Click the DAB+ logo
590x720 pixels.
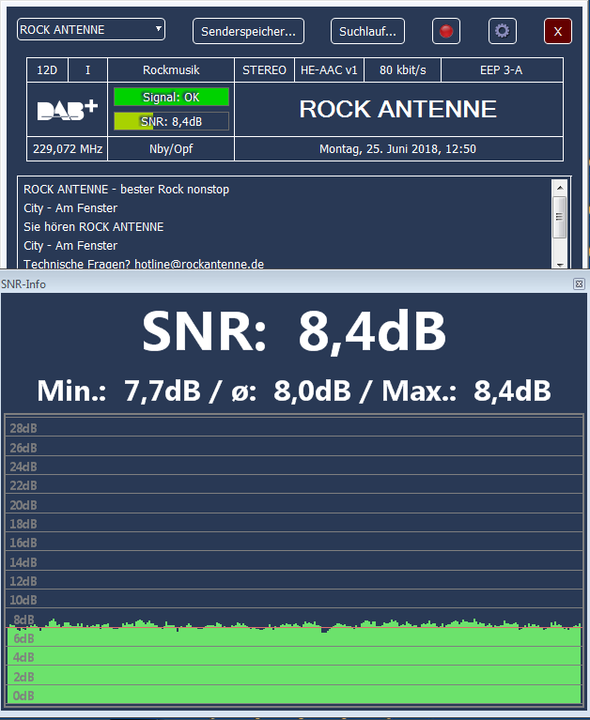(68, 110)
